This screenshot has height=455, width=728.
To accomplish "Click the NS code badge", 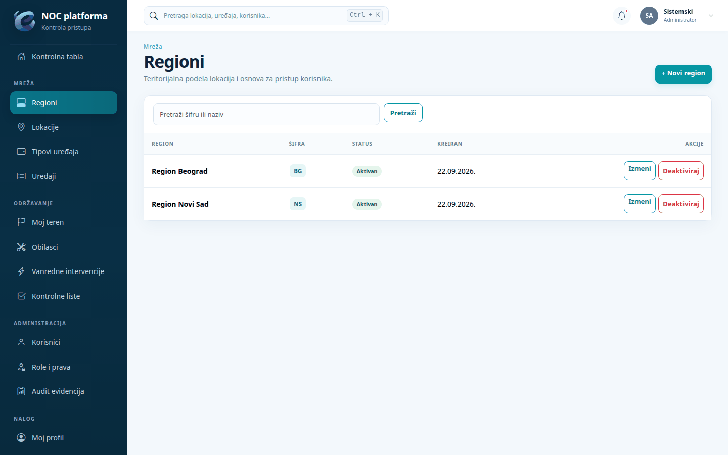I will 298,204.
